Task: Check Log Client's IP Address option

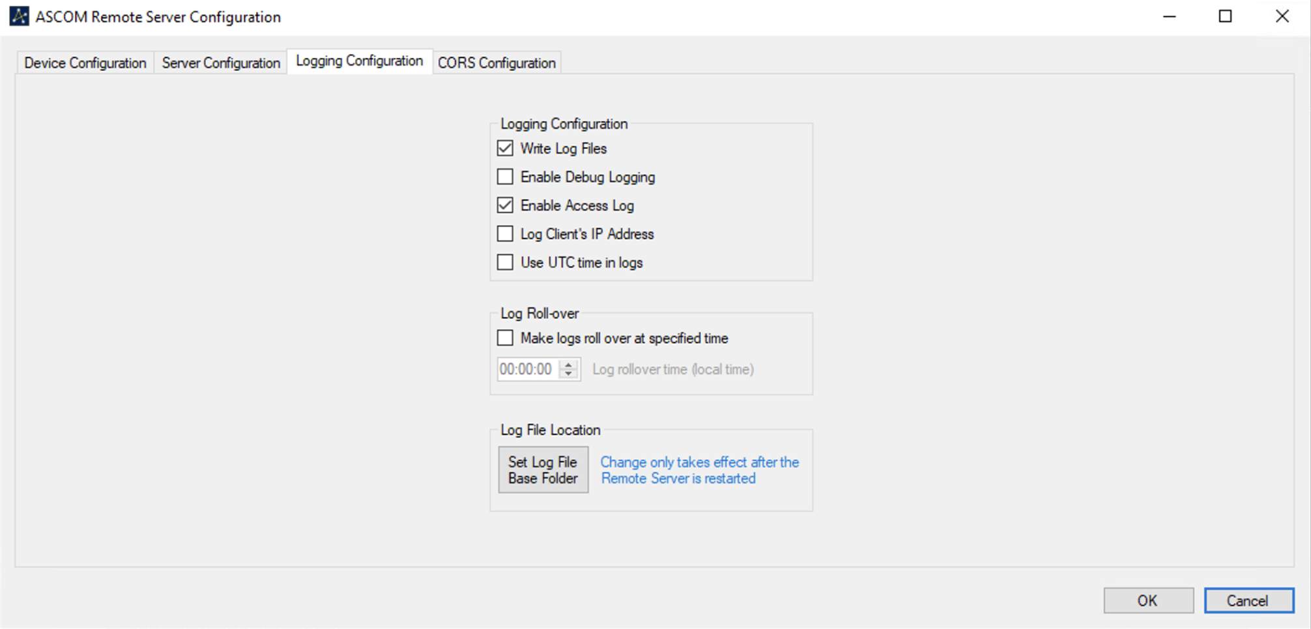Action: 505,234
